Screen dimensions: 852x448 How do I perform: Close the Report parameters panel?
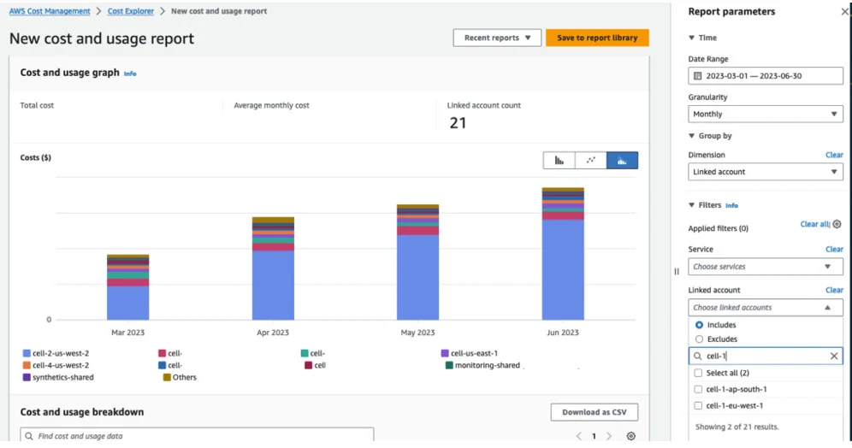pos(844,12)
